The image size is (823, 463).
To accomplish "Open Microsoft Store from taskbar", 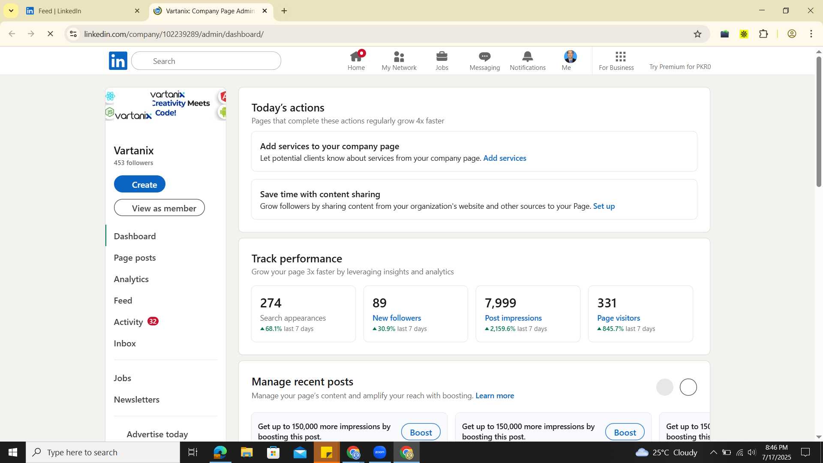I will (273, 452).
